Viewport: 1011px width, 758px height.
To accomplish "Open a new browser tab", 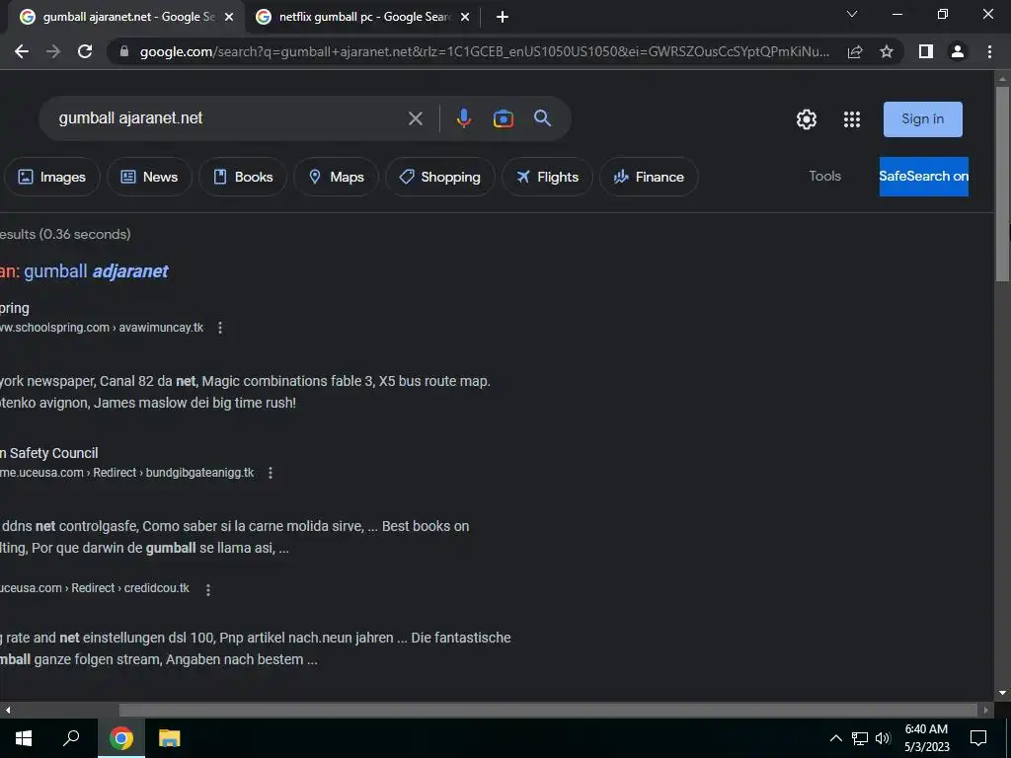I will (x=503, y=18).
